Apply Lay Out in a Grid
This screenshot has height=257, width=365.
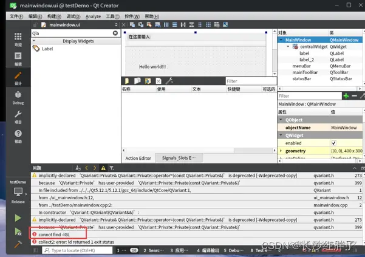click(x=208, y=24)
